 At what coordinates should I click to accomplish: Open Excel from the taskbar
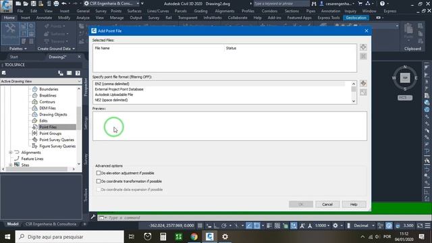178,237
